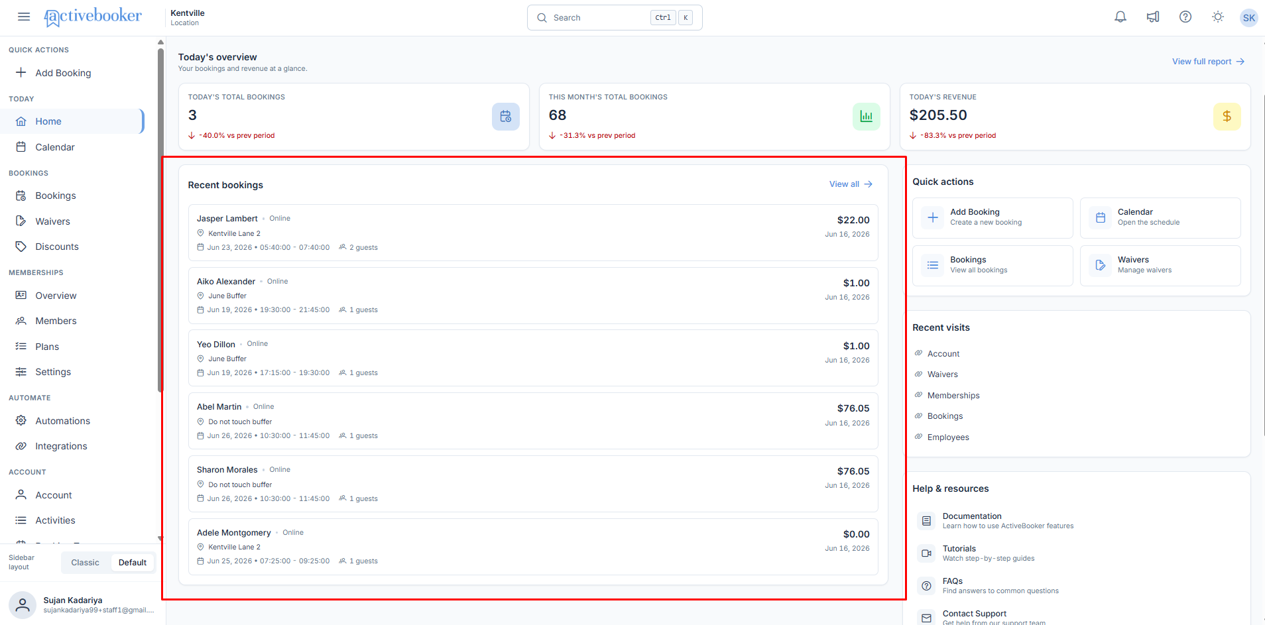Click the Tutorials video icon
This screenshot has height=625, width=1265.
point(927,553)
